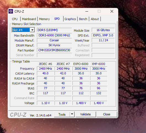146x133 pixels.
Task: Click the 16 GBytes module size value
Action: tap(103, 30)
